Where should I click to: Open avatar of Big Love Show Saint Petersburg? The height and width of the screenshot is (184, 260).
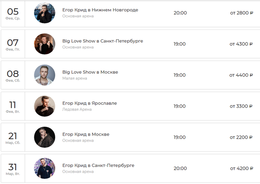pos(45,44)
